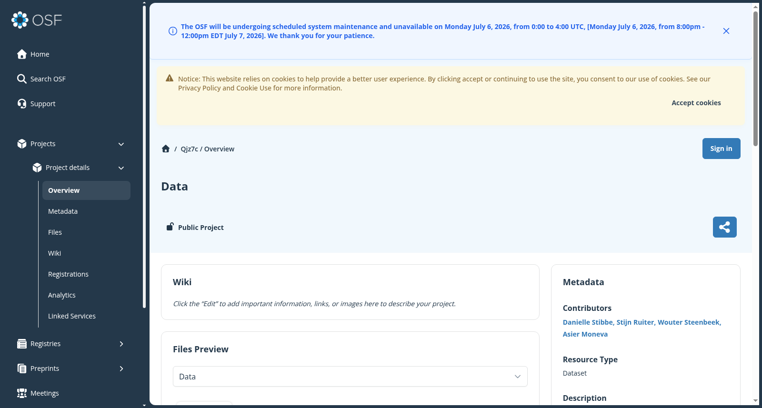Click the Sign in button
This screenshot has height=408, width=762.
(722, 149)
